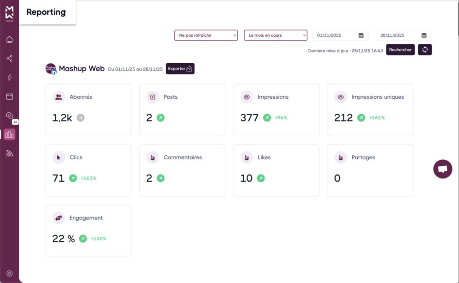Click the share network icon in sidebar
Image resolution: width=459 pixels, height=283 pixels.
(x=9, y=58)
